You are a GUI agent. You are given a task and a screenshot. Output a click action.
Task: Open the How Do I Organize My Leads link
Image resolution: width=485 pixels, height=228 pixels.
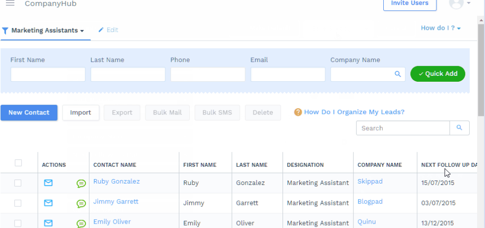click(x=354, y=112)
